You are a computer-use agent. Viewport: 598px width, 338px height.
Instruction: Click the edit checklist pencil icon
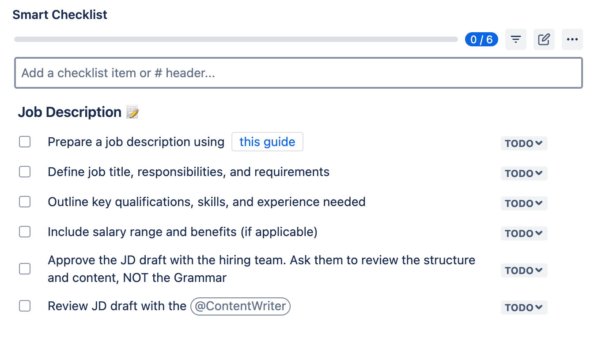pyautogui.click(x=544, y=40)
